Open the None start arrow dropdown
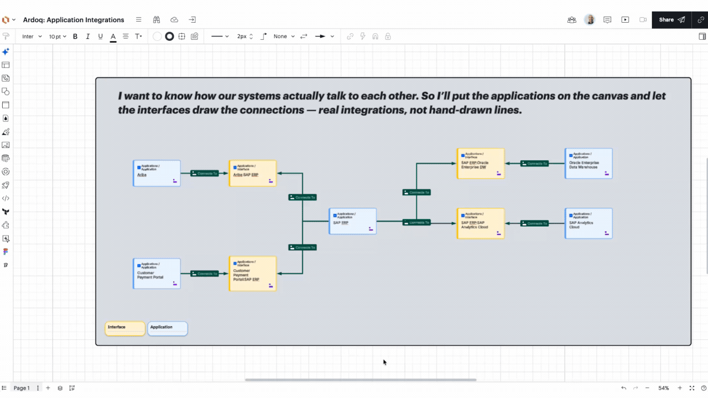 (x=284, y=36)
